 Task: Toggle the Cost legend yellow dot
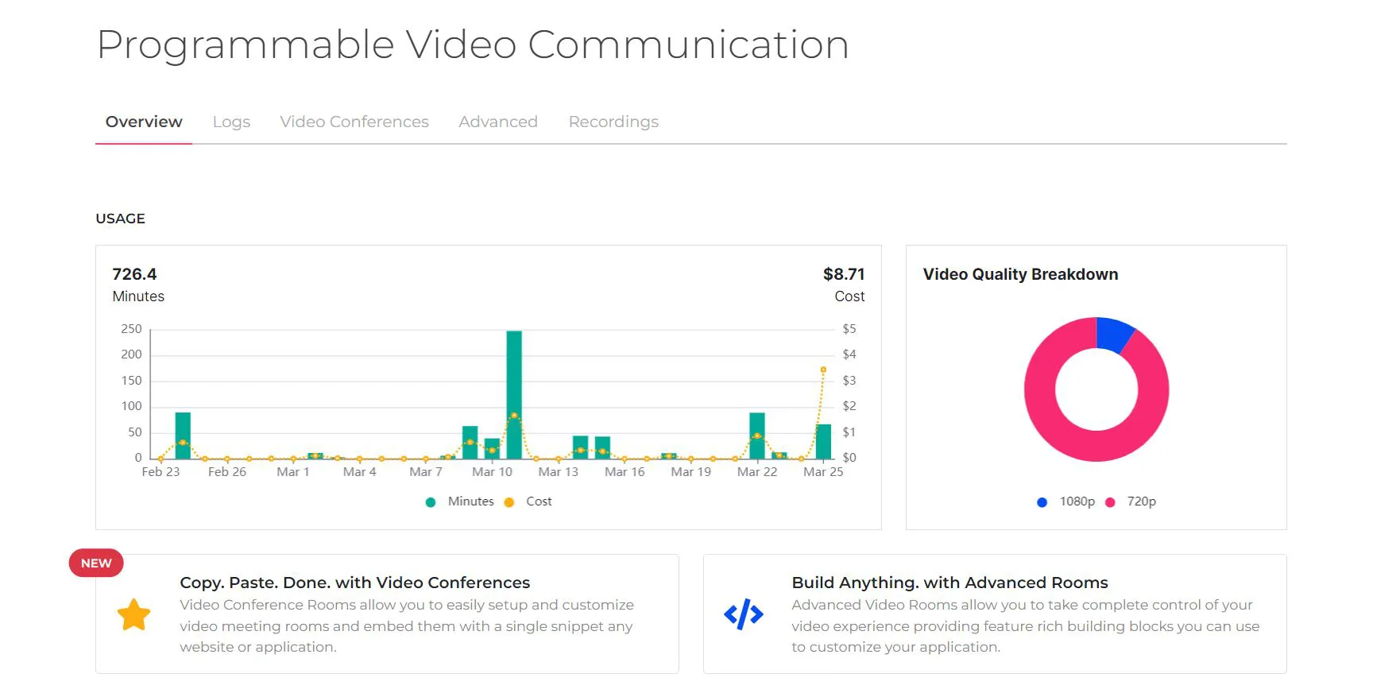[x=509, y=502]
